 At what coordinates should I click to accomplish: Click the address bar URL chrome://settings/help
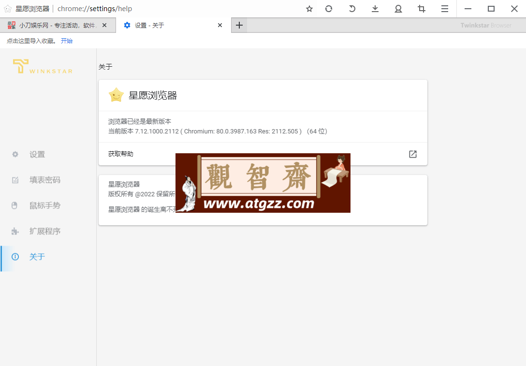(95, 9)
